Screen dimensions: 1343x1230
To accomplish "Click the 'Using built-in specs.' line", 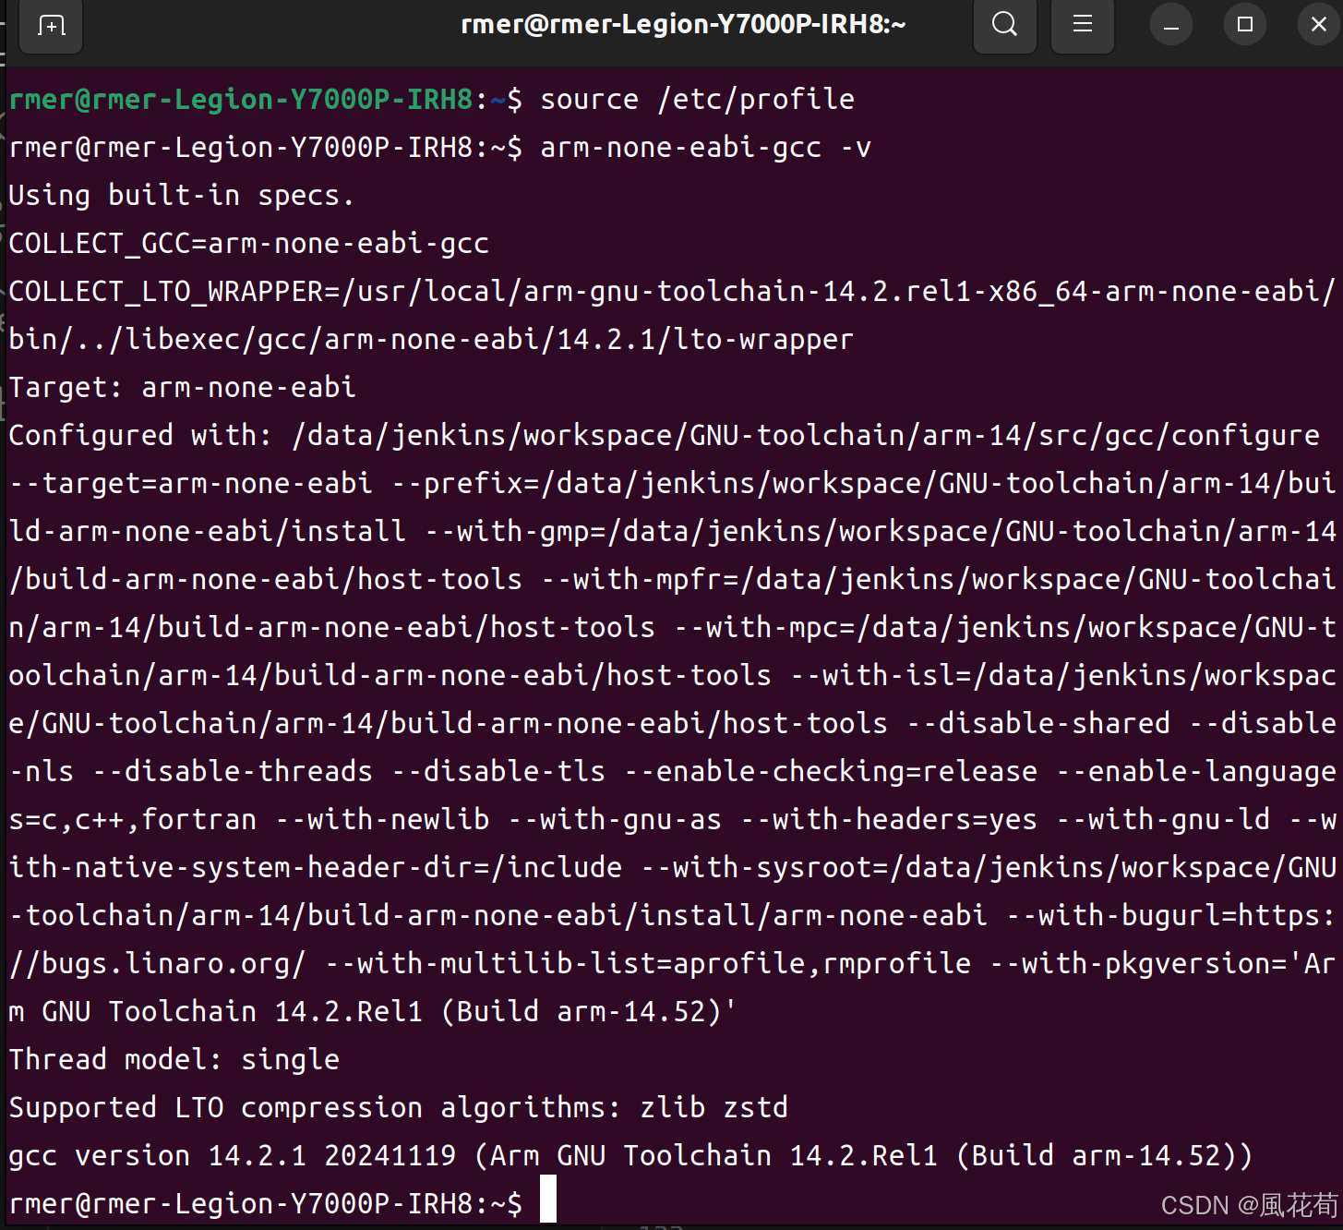I will [x=182, y=195].
